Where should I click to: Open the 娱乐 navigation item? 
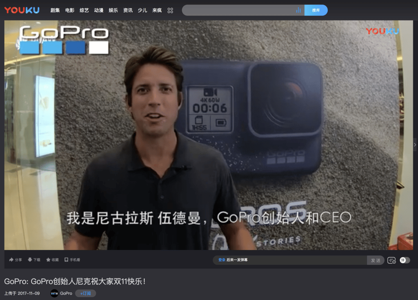(113, 10)
